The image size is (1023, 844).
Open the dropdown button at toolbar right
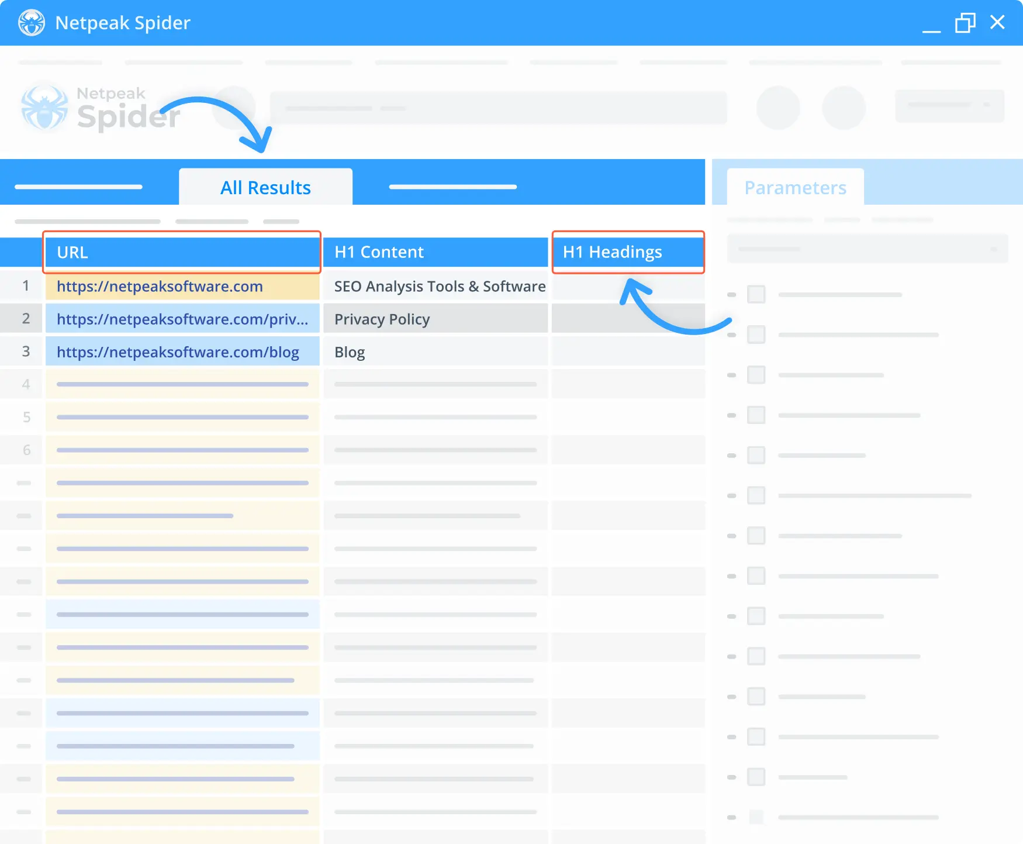tap(949, 105)
